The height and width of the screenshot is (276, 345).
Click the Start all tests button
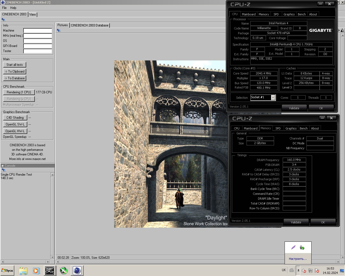[x=15, y=65]
